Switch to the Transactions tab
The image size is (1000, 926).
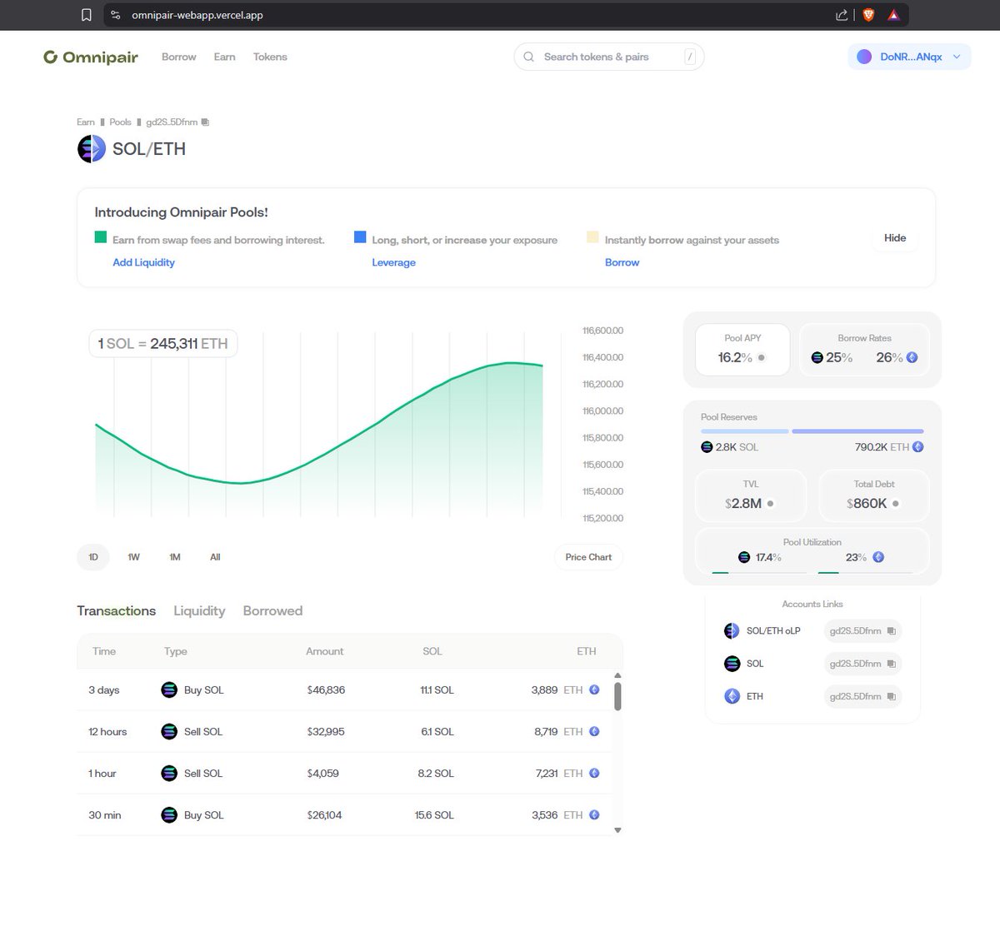[116, 611]
